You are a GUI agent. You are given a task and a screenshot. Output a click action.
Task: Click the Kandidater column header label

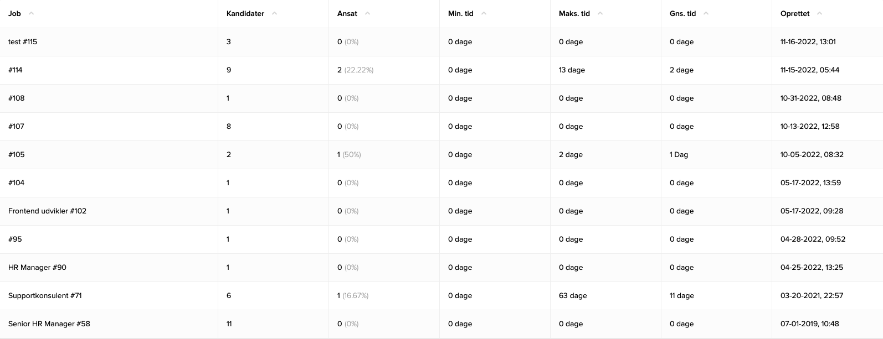tap(245, 13)
